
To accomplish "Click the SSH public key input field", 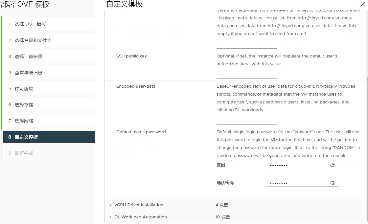I will (246, 75).
